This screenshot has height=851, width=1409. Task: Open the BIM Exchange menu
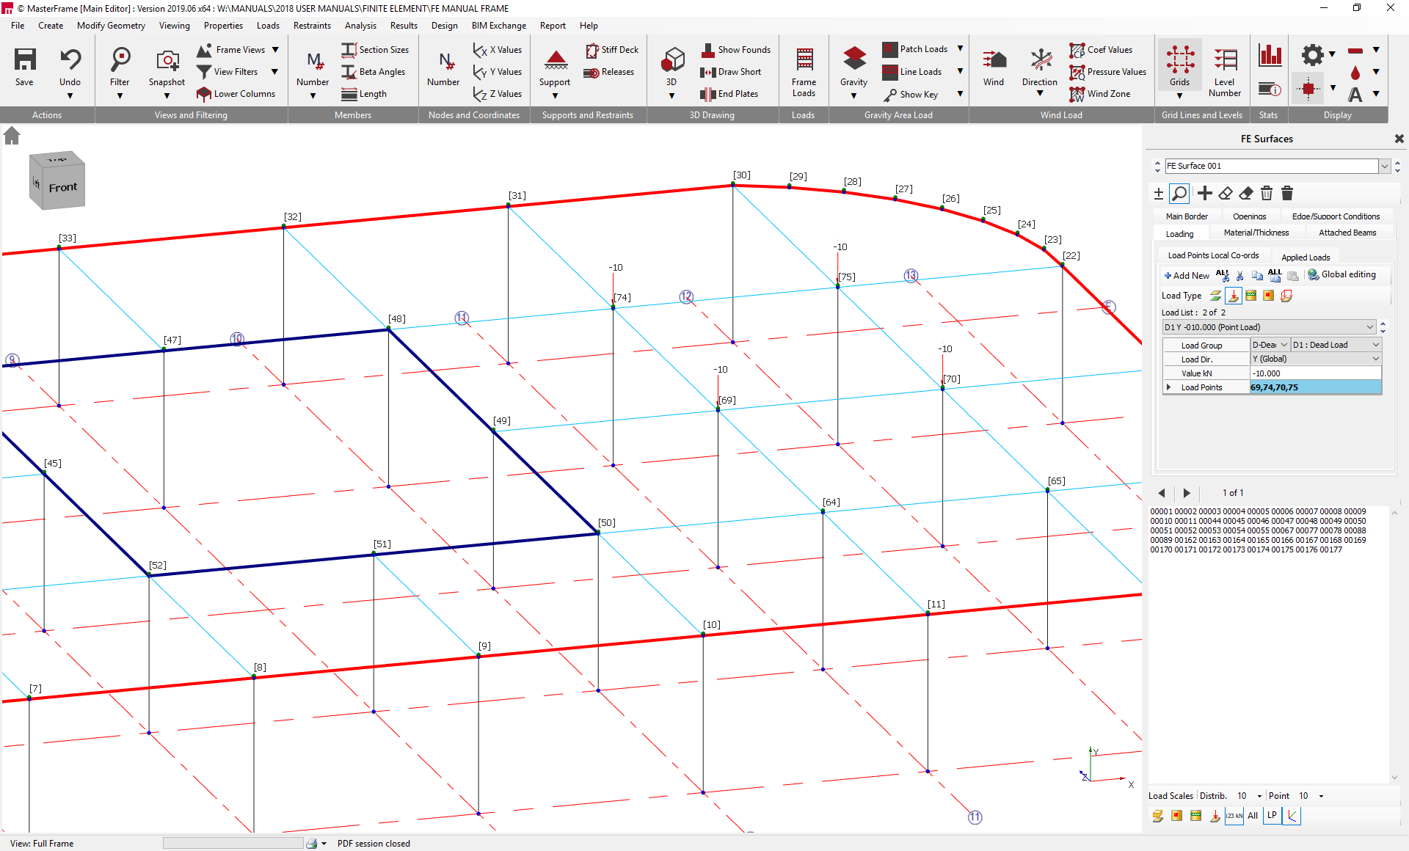[x=499, y=26]
